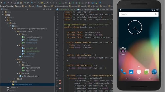Image resolution: width=165 pixels, height=92 pixels.
Task: Click the Paste toolbar icon
Action: click(x=21, y=3)
